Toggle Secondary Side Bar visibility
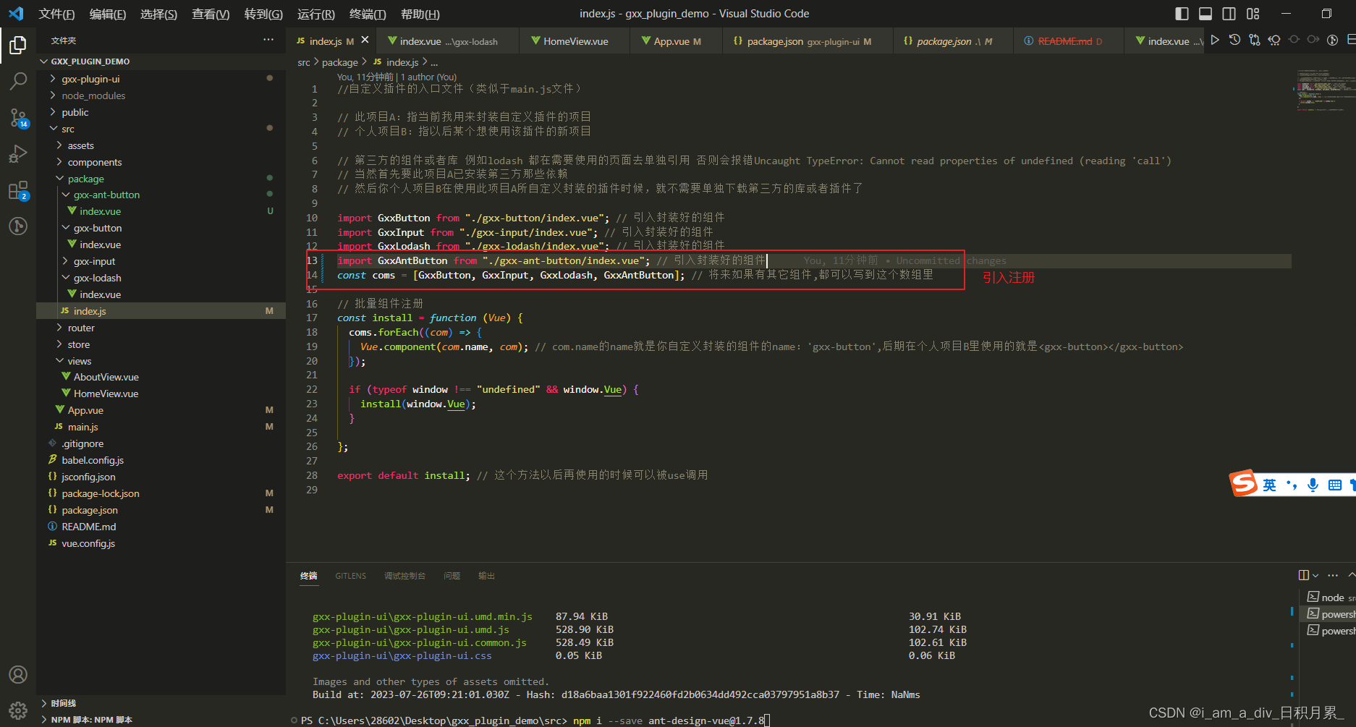This screenshot has width=1356, height=727. click(1229, 14)
